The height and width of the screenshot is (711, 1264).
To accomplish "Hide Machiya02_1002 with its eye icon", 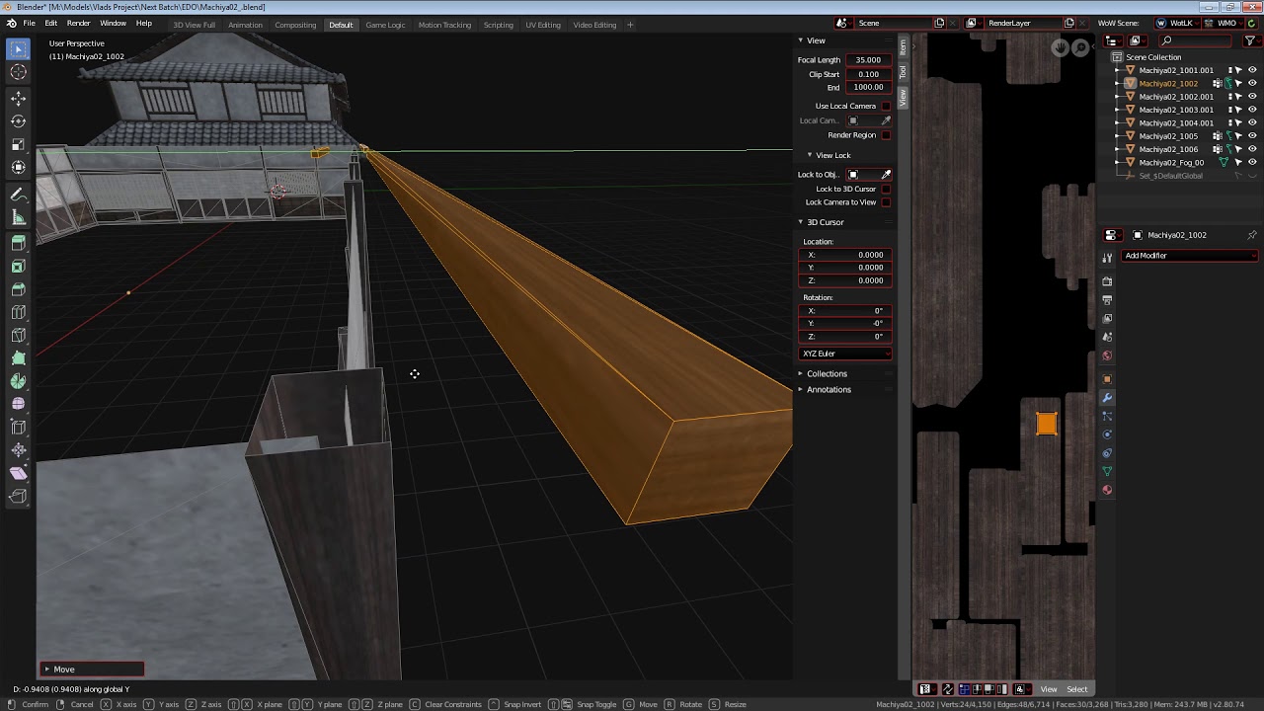I will [x=1252, y=84].
